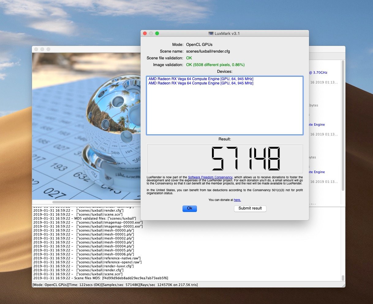
Task: Click the log panel vertical scrollbar
Action: [x=343, y=278]
